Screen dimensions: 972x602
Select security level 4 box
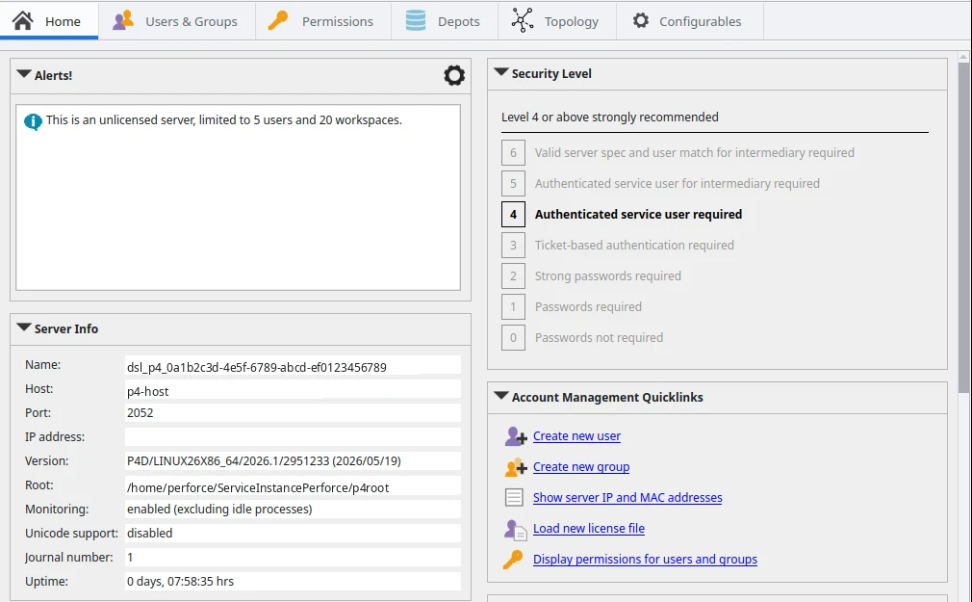(x=513, y=215)
